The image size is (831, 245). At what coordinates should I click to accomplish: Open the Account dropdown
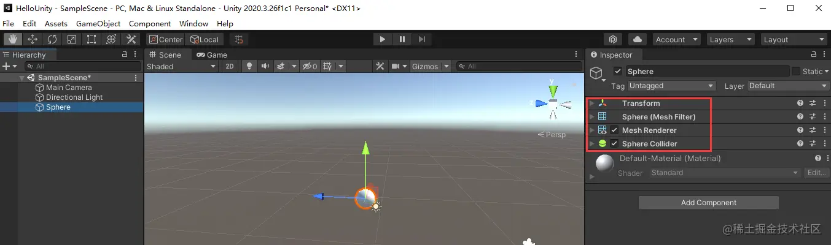click(677, 39)
